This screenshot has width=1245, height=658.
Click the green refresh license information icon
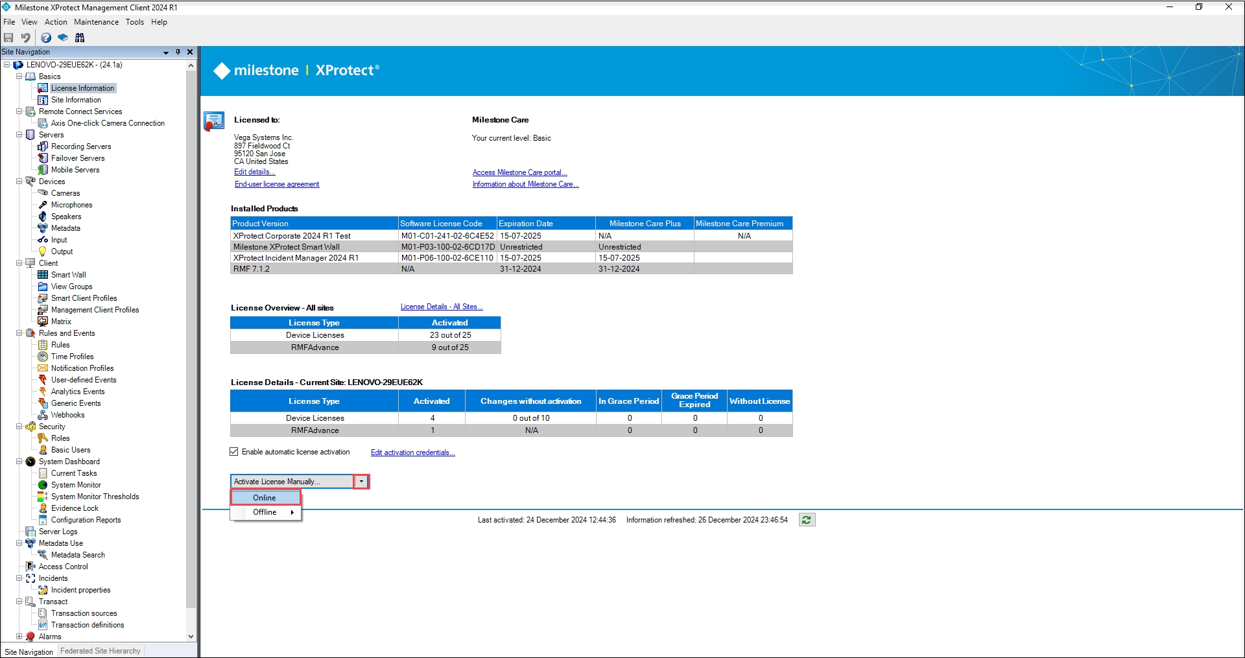(806, 520)
